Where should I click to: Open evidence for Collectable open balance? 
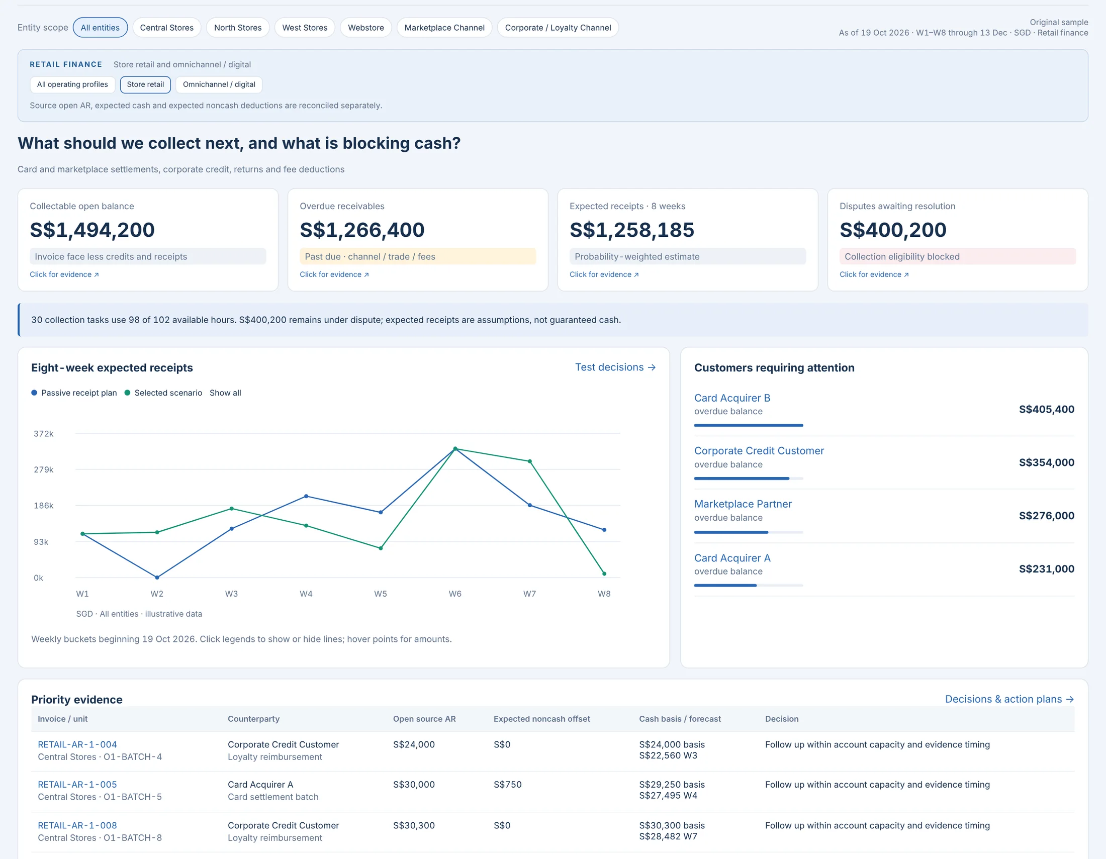point(64,274)
